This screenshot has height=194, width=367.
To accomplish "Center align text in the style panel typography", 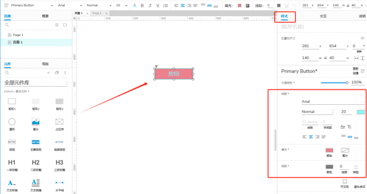I will coord(311,137).
